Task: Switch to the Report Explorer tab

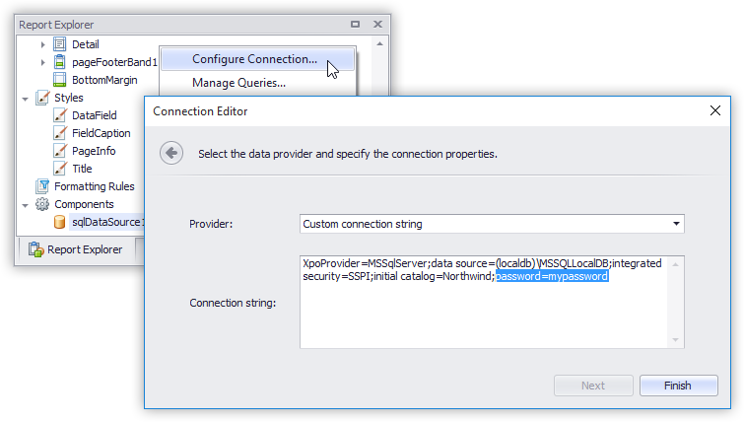Action: pos(76,249)
